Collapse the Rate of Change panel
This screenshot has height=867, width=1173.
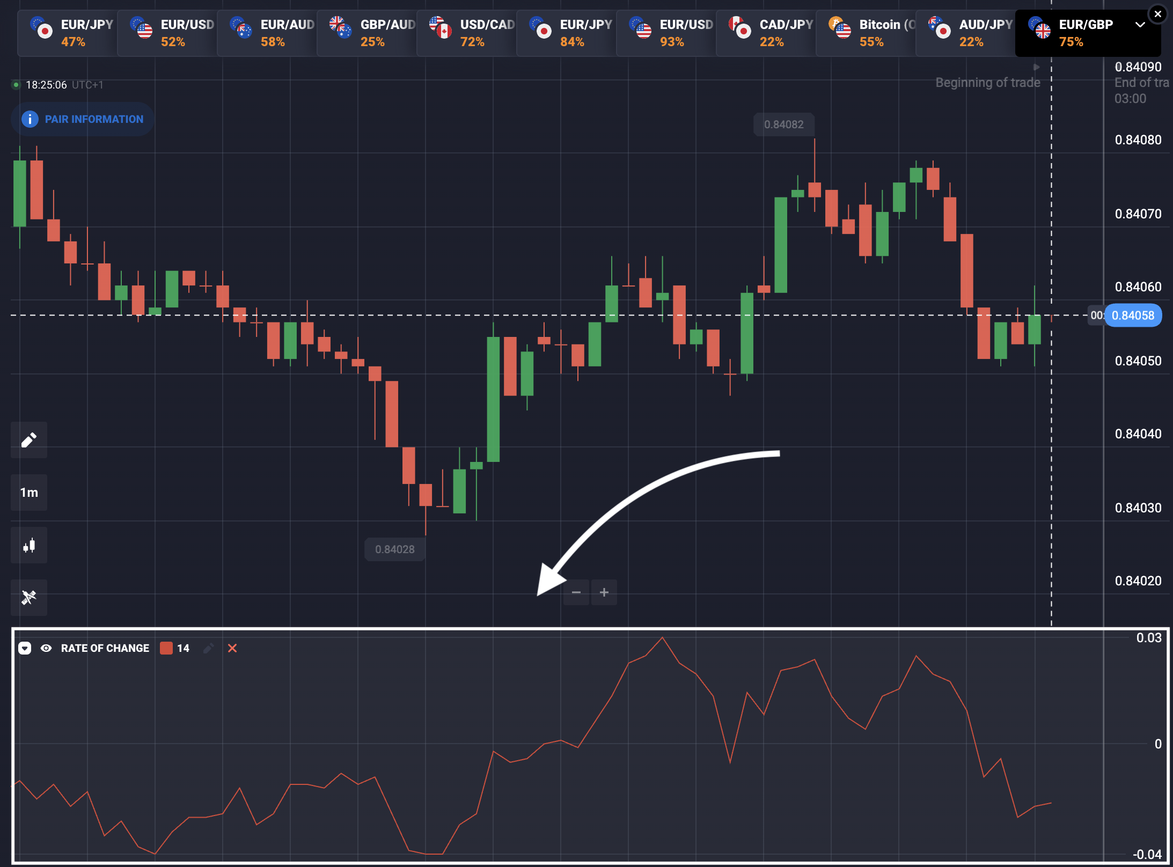point(25,648)
